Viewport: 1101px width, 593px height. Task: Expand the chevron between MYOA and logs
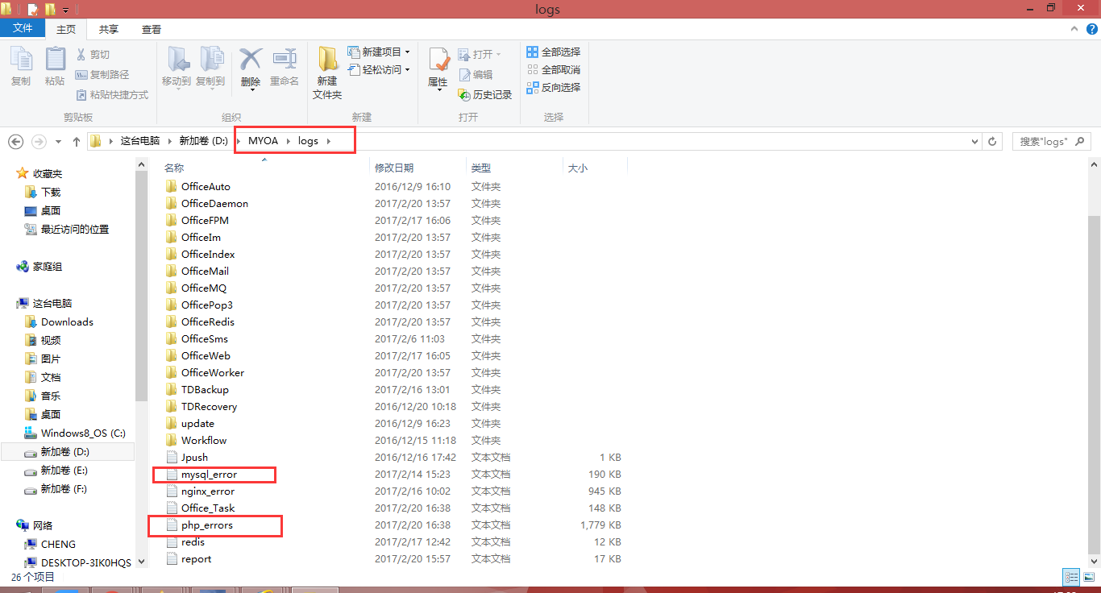pyautogui.click(x=289, y=141)
